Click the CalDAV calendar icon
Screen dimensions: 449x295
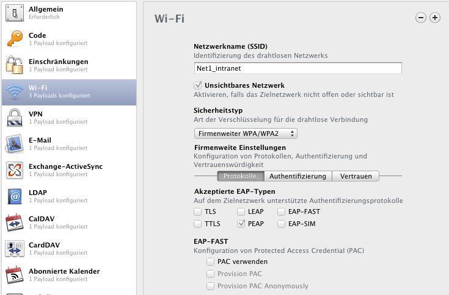tap(14, 222)
